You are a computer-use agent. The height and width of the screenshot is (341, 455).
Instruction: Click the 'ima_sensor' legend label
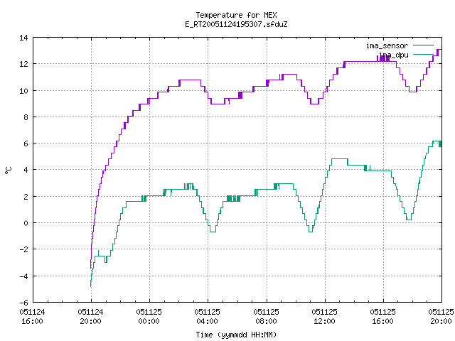[387, 45]
